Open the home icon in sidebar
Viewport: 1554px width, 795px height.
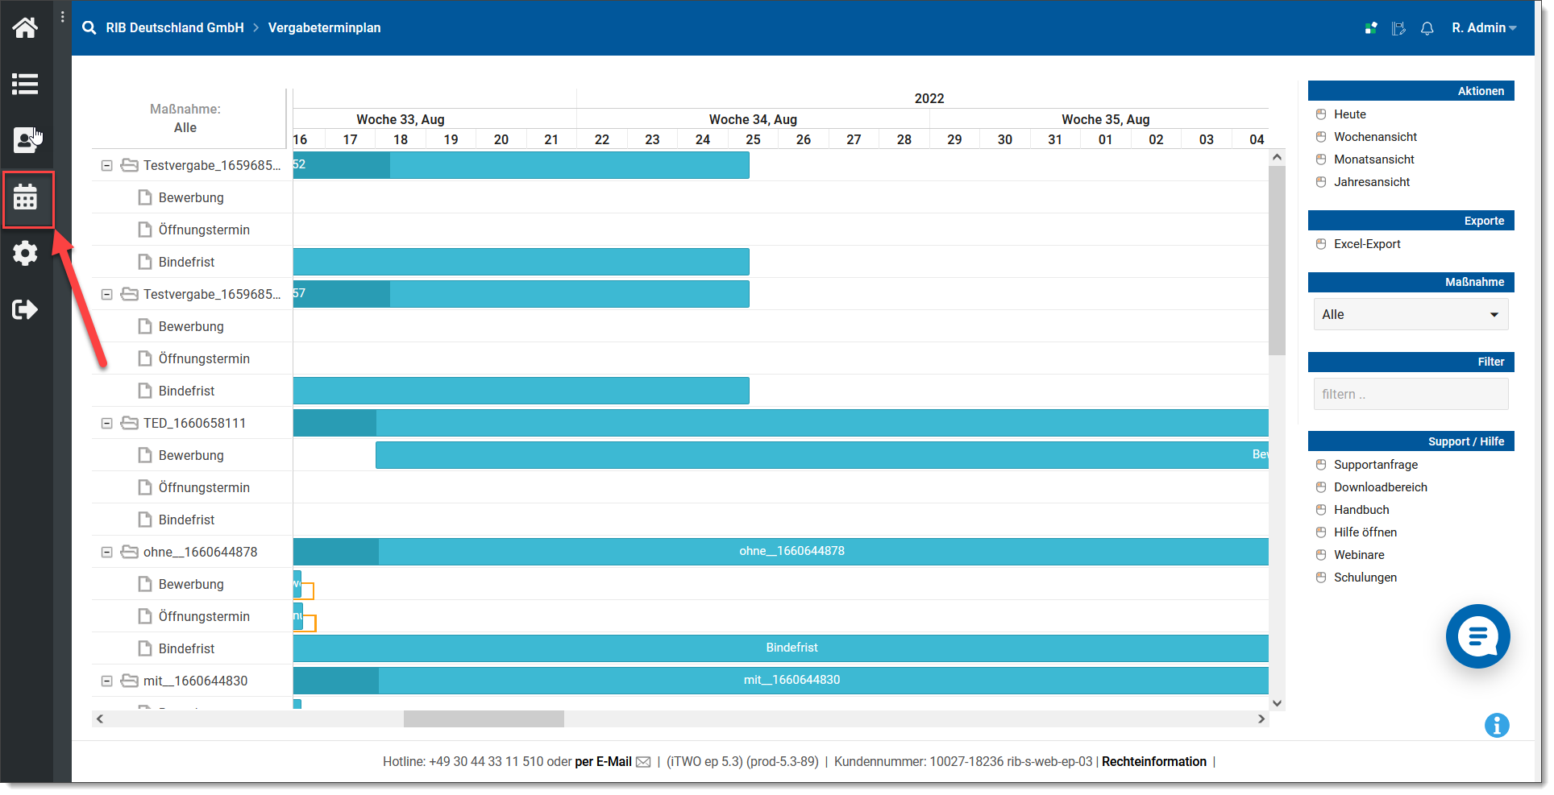25,27
